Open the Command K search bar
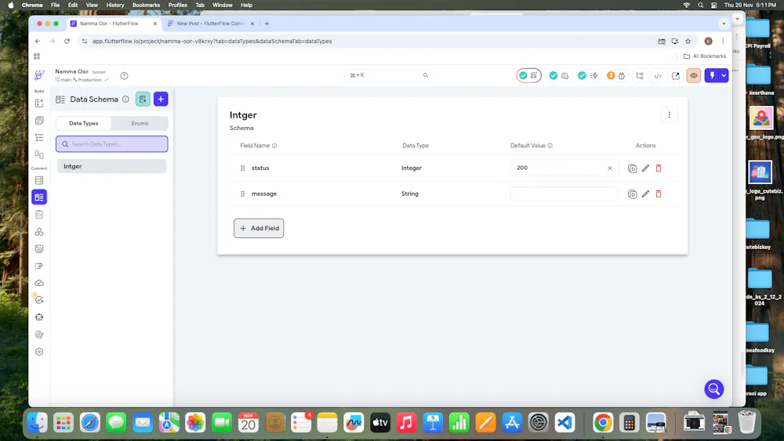 [389, 75]
